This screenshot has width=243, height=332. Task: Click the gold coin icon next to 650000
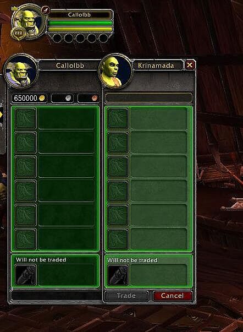coord(42,98)
